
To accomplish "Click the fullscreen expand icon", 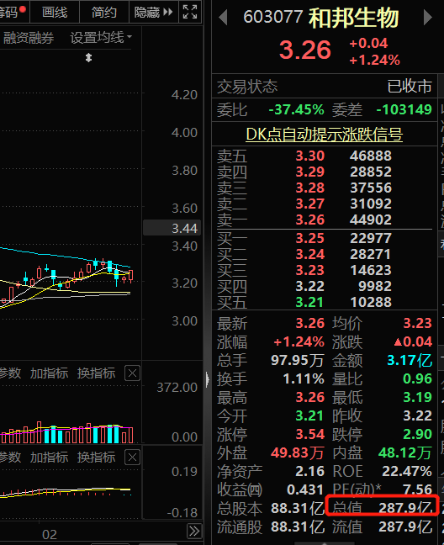I will click(x=190, y=12).
